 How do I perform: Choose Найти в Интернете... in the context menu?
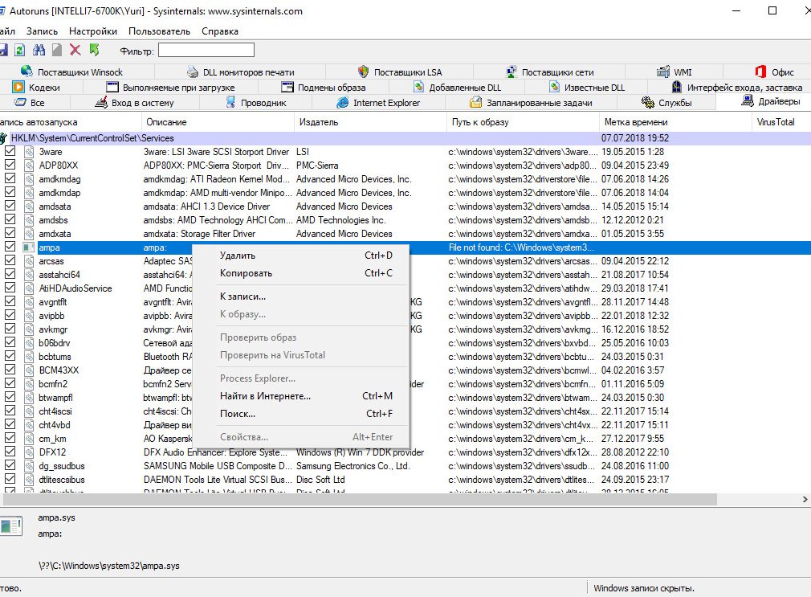pyautogui.click(x=300, y=396)
